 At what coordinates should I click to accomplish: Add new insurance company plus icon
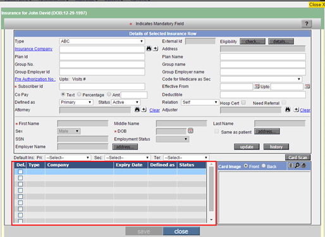(x=156, y=49)
